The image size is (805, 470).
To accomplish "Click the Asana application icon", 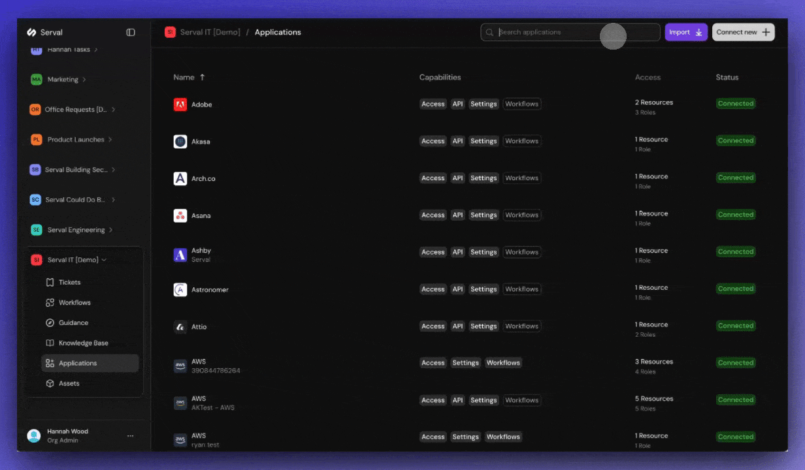I will coord(180,215).
